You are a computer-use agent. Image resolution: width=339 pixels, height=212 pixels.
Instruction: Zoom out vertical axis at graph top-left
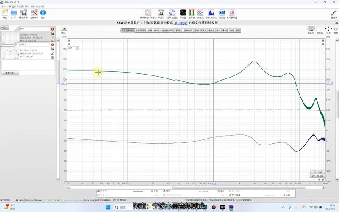(69, 44)
